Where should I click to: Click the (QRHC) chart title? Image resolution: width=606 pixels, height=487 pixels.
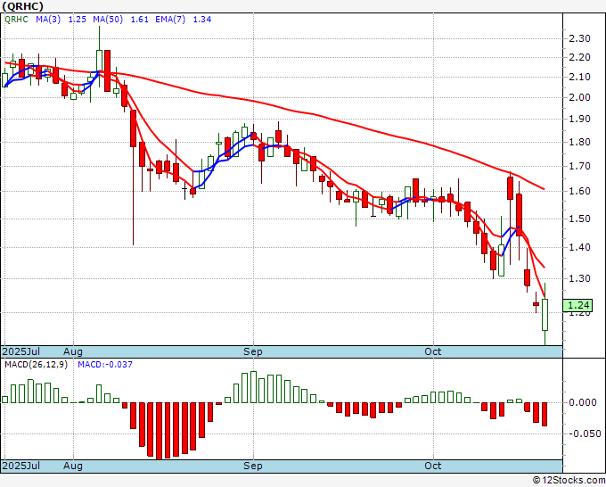point(22,6)
